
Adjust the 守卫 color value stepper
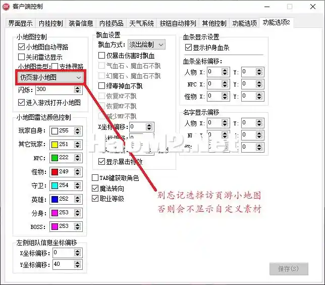click(78, 185)
